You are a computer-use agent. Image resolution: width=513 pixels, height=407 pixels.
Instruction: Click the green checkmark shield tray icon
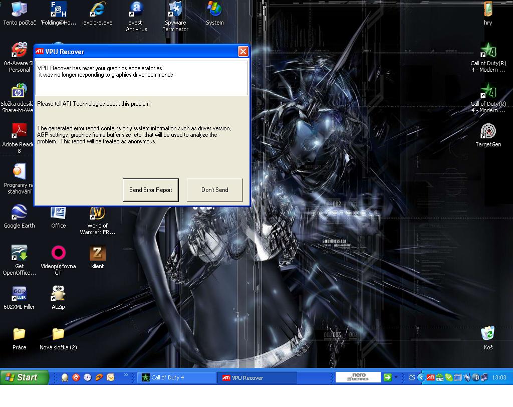click(x=449, y=377)
